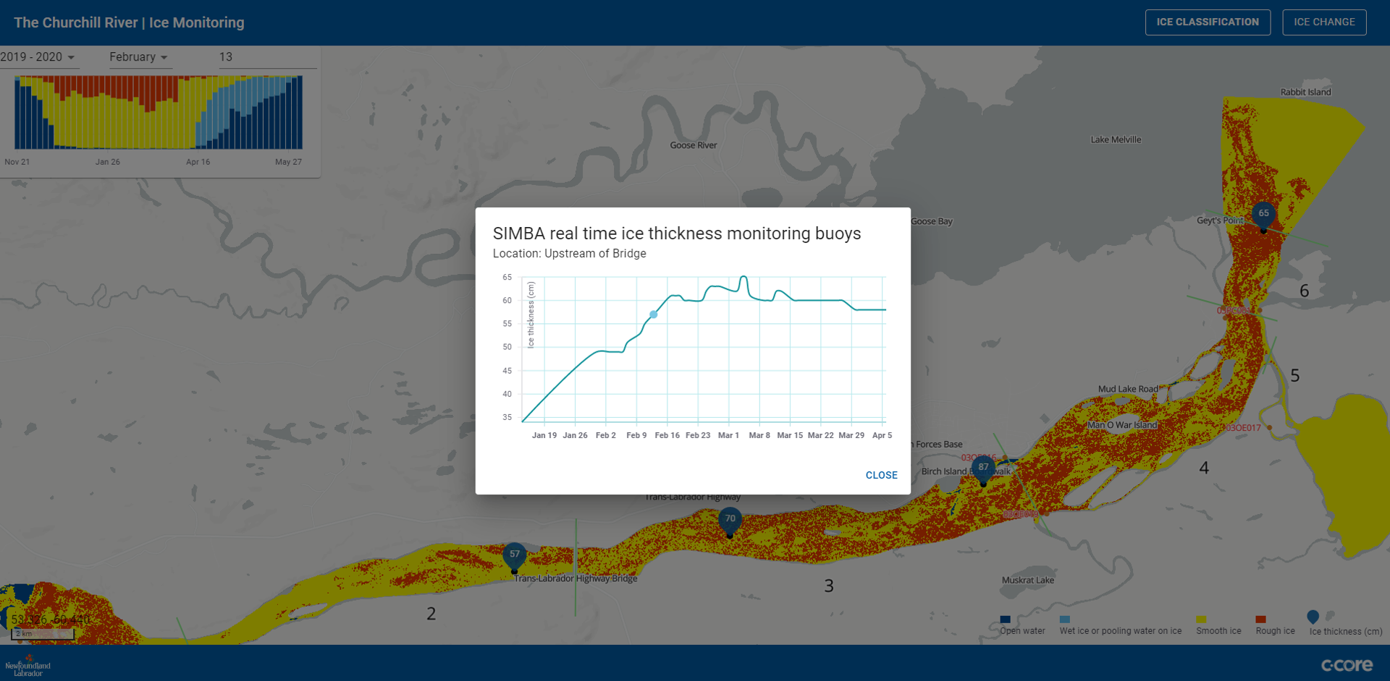The height and width of the screenshot is (681, 1390).
Task: Click the highlighted data point on the thickness chart
Action: [x=653, y=314]
